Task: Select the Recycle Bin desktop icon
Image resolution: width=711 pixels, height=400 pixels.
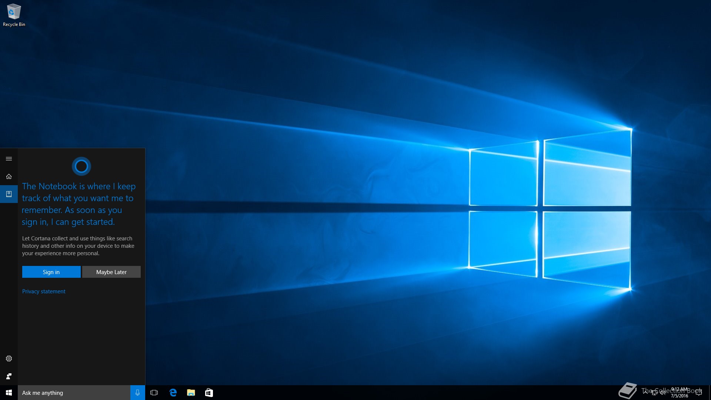Action: pyautogui.click(x=14, y=16)
